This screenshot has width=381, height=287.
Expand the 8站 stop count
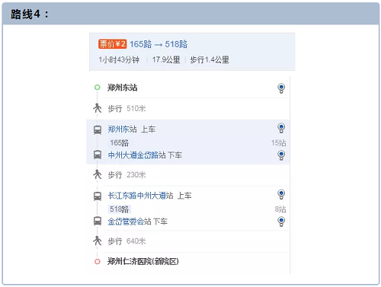pos(280,209)
